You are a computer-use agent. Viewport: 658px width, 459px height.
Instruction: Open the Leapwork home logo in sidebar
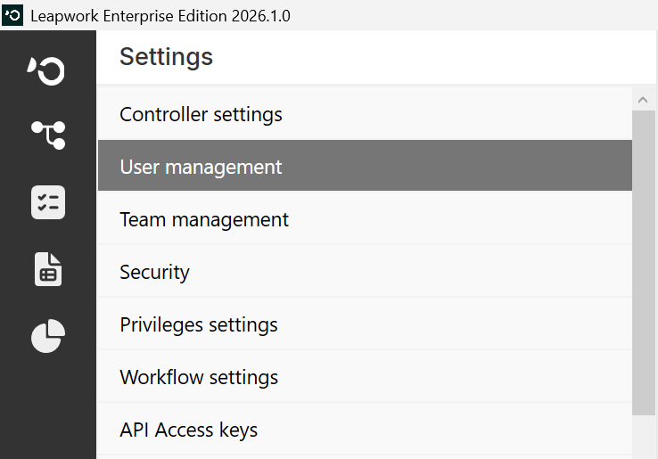coord(46,70)
